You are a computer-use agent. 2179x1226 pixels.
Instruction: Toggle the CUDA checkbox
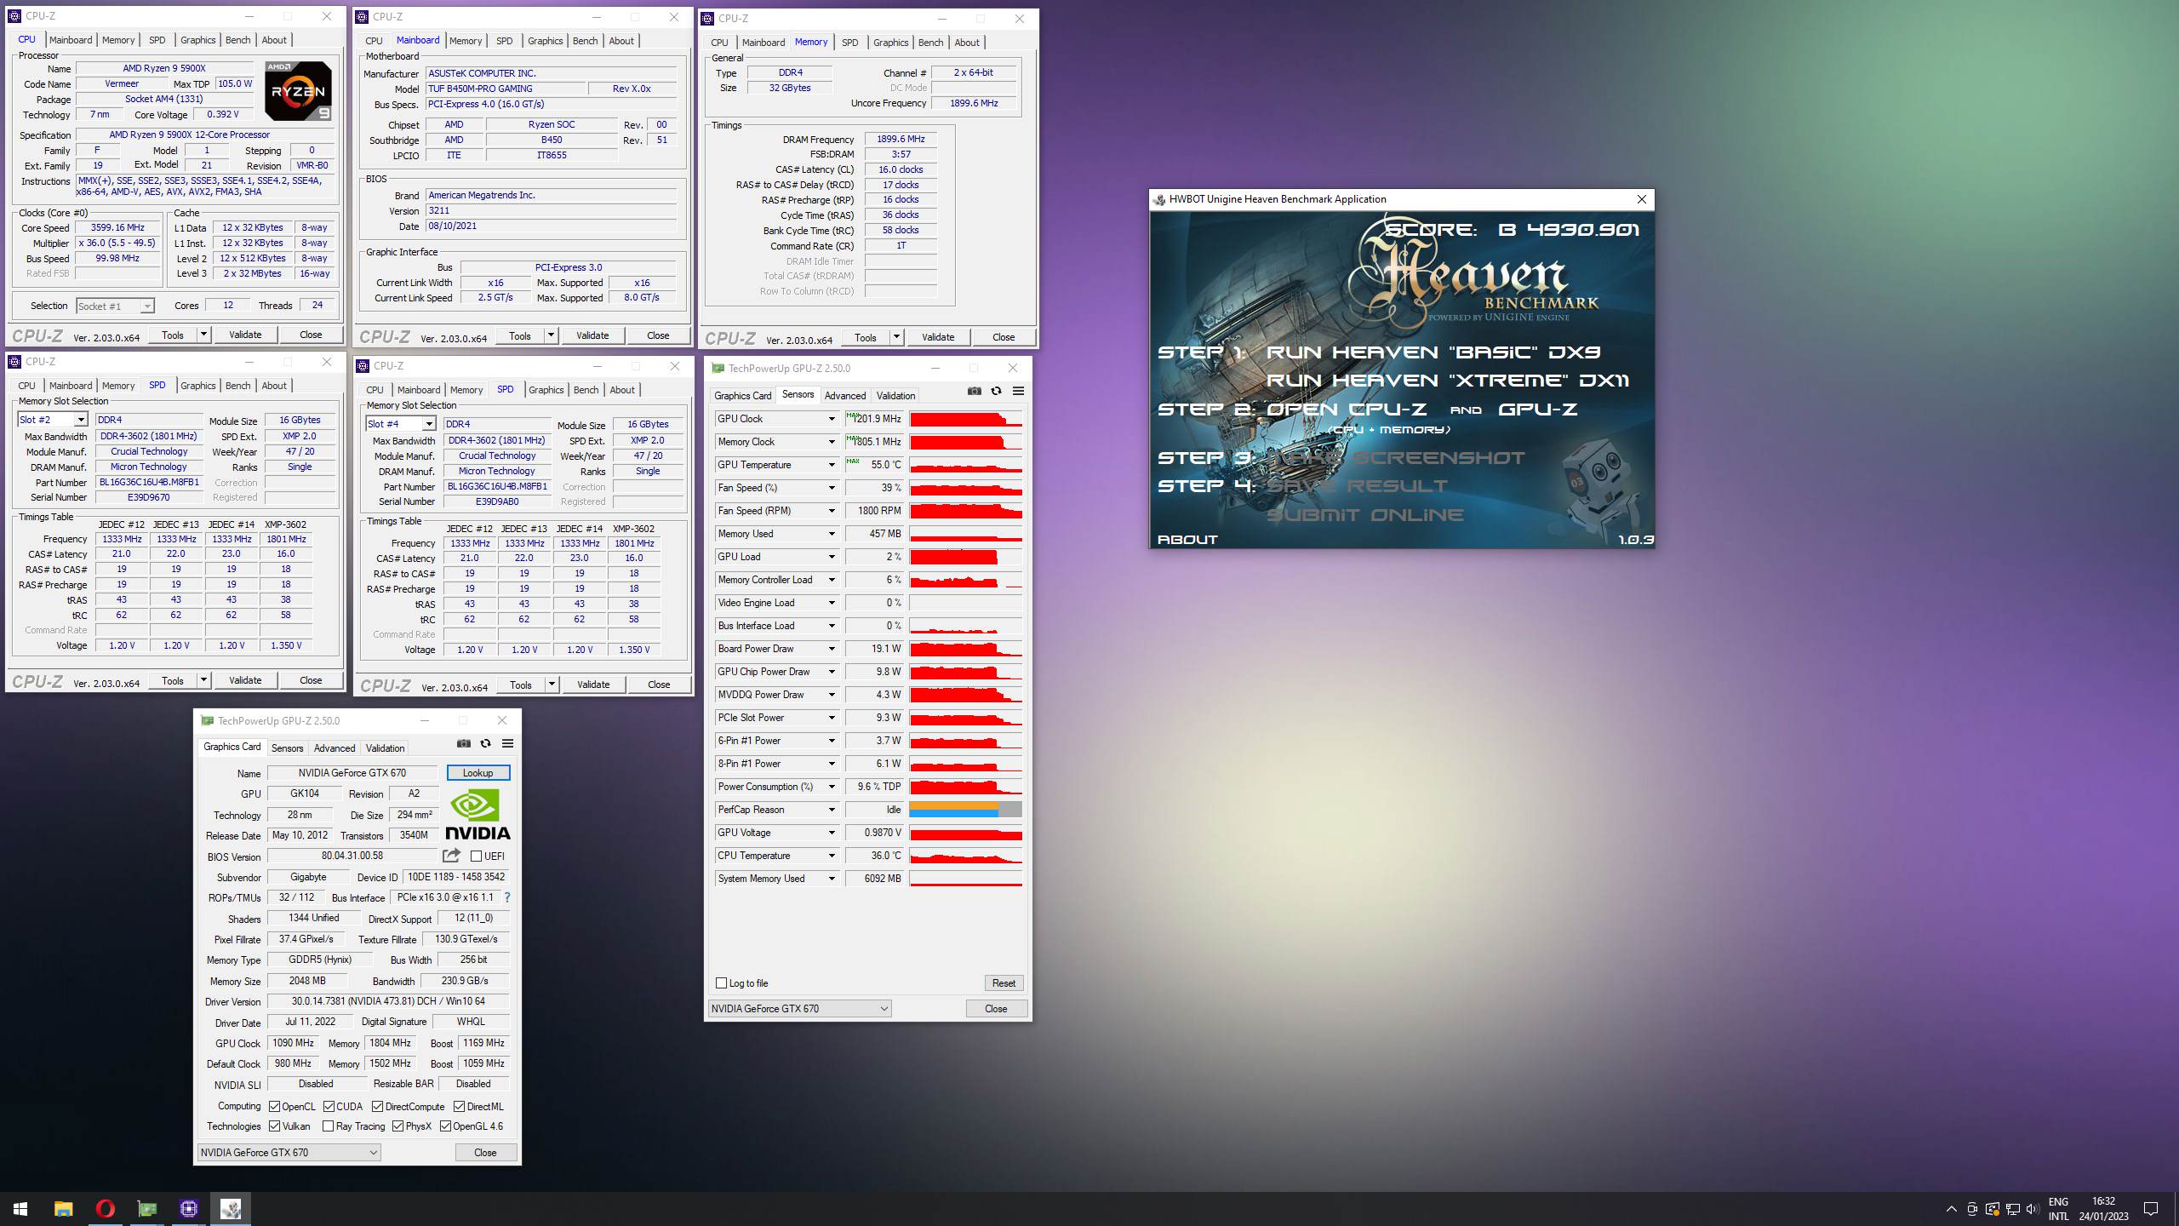[329, 1107]
